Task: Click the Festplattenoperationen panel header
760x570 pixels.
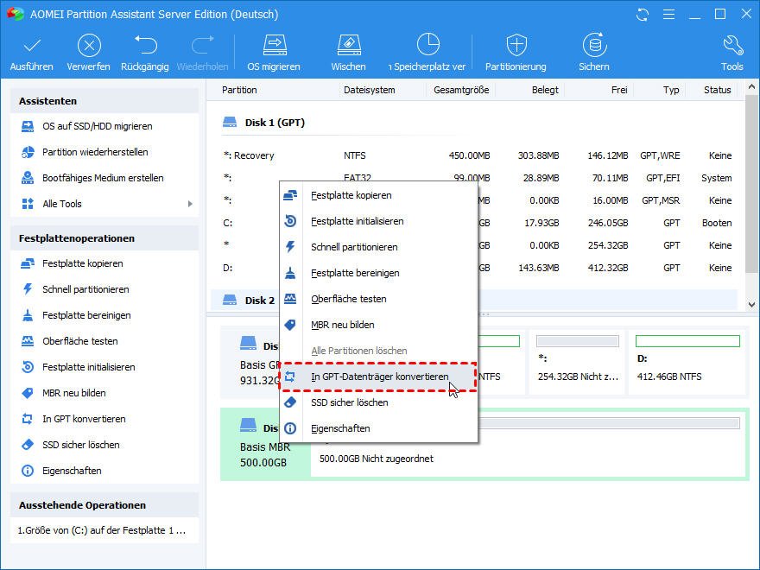Action: point(104,238)
